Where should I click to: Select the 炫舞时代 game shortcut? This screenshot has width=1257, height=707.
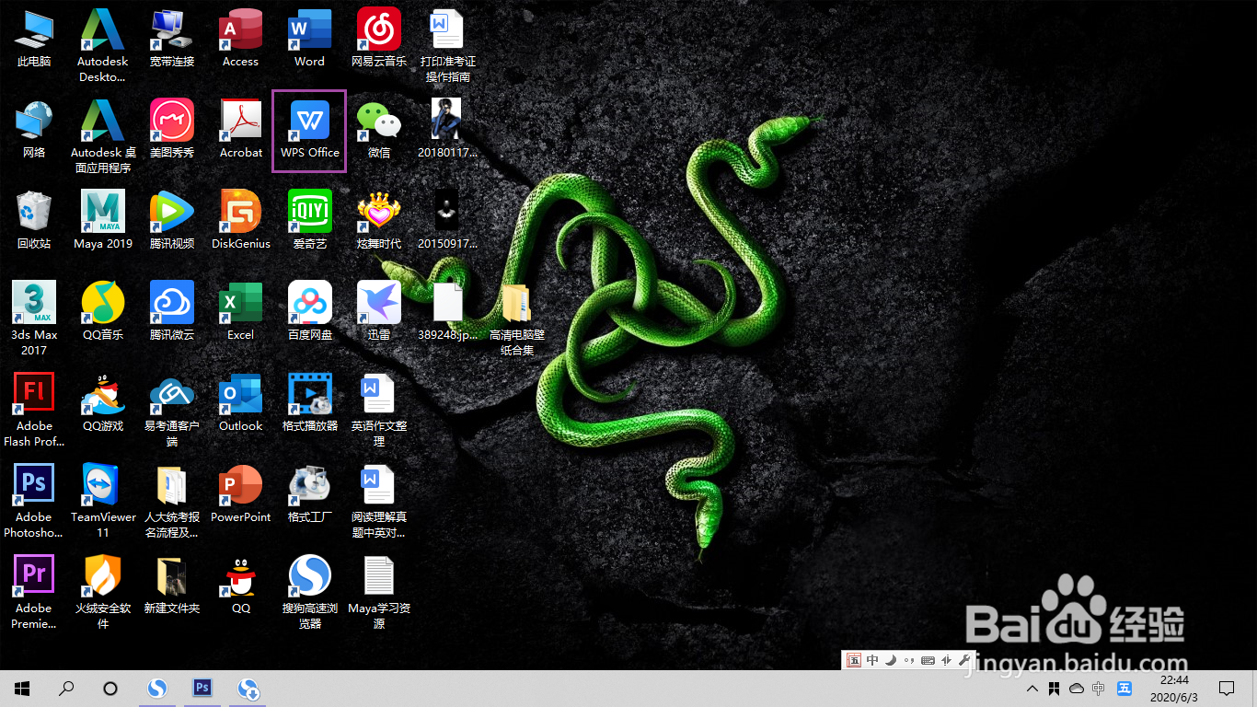point(379,221)
